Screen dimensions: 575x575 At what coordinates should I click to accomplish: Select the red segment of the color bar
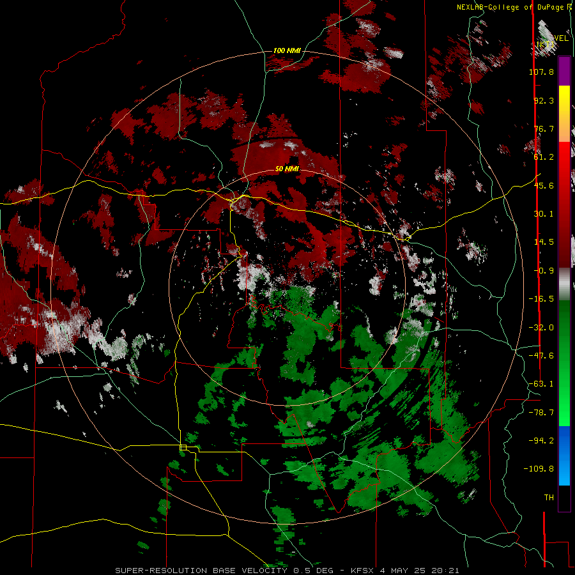pyautogui.click(x=564, y=204)
